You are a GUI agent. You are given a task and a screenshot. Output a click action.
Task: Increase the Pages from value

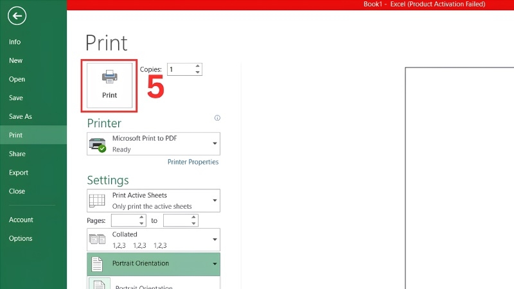tap(141, 217)
